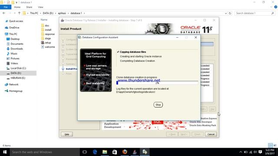
Task: Launch Firefox from taskbar
Action: (x=125, y=152)
